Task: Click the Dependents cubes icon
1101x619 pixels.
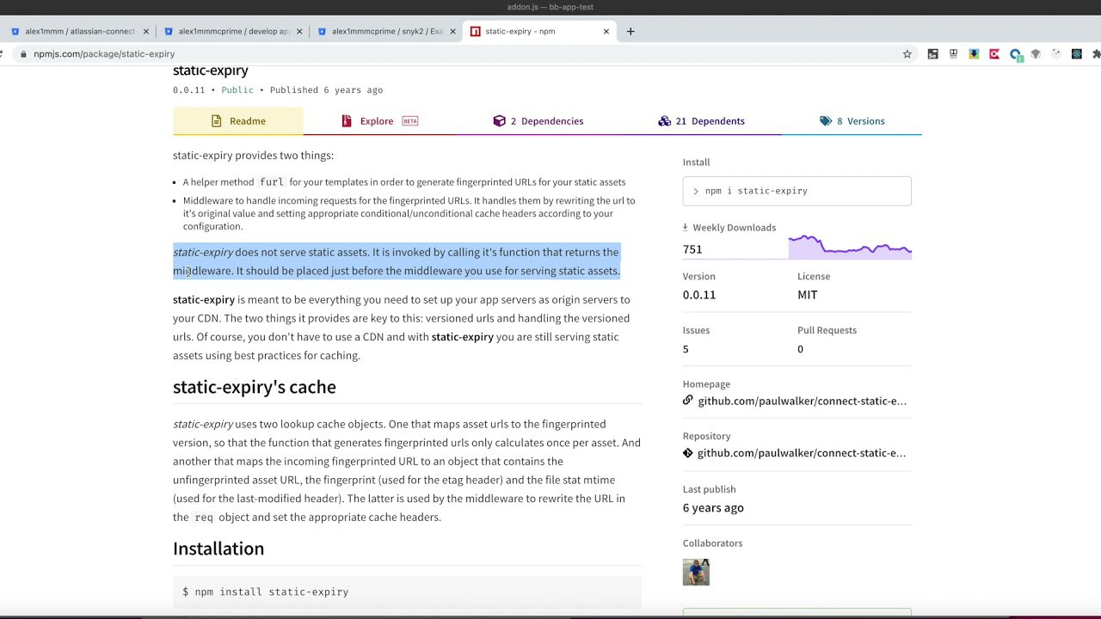Action: point(664,121)
